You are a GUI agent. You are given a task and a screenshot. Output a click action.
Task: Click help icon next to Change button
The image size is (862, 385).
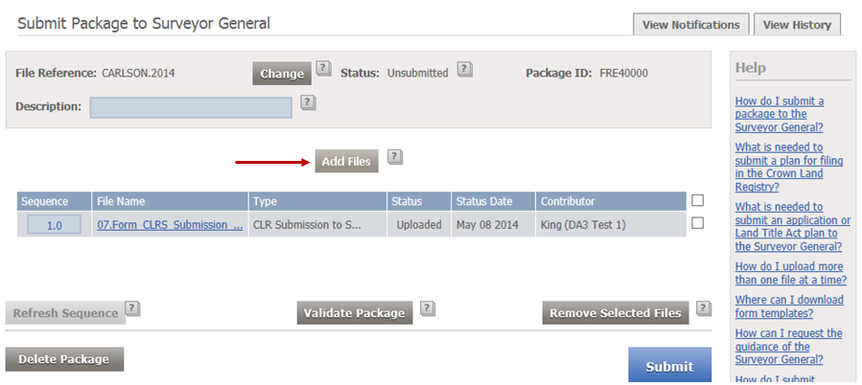(x=323, y=69)
